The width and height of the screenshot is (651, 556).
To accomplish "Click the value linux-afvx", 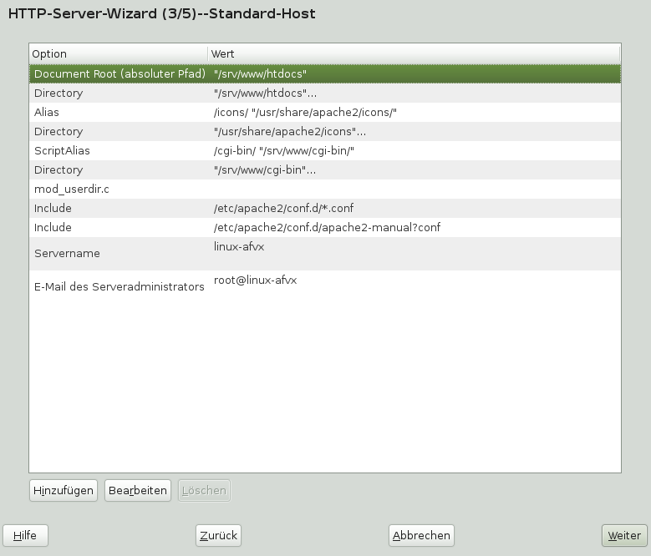I will coord(239,247).
